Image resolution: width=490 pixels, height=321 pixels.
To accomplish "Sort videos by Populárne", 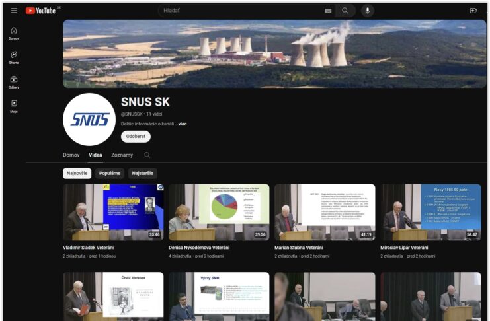I will 110,173.
